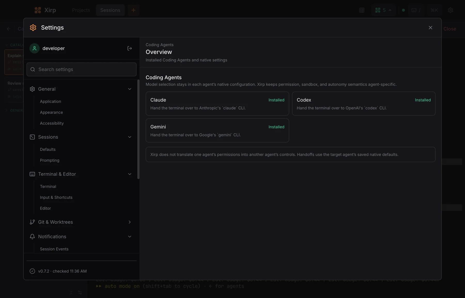Click the keyboard slash shortcut button

(x=416, y=10)
